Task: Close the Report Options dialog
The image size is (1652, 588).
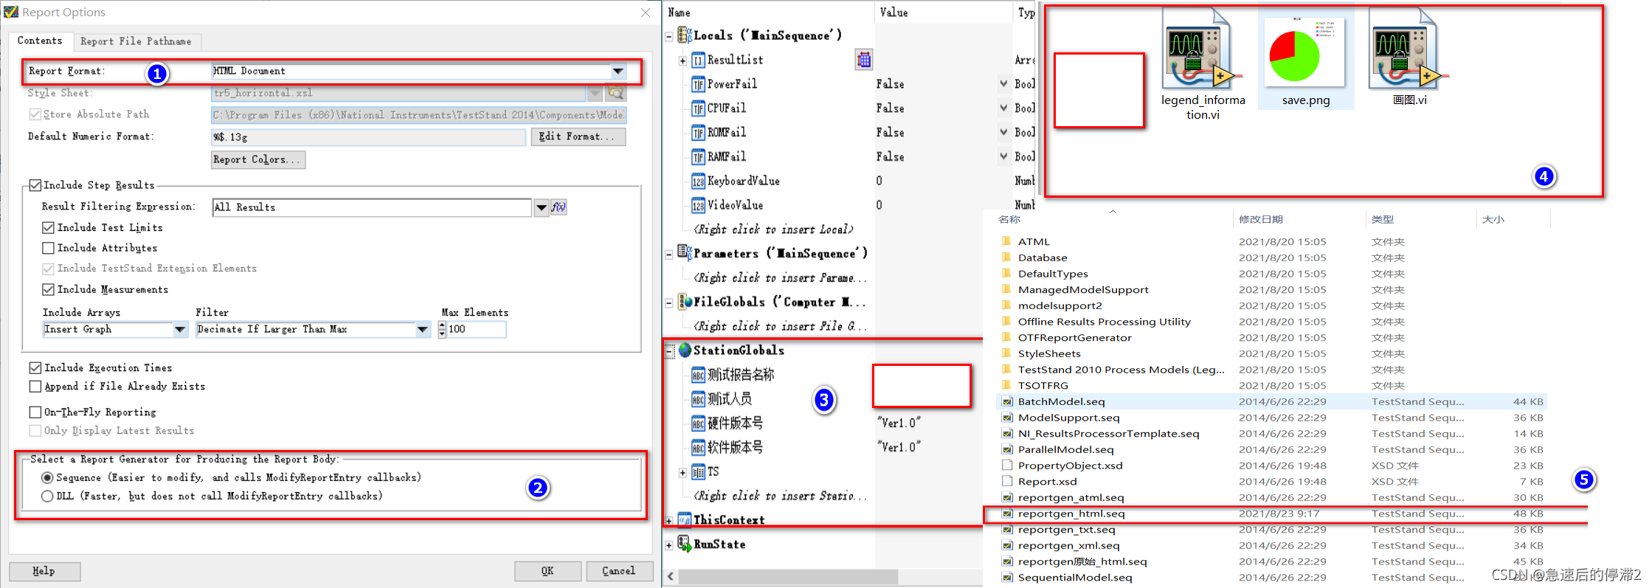Action: 646,13
